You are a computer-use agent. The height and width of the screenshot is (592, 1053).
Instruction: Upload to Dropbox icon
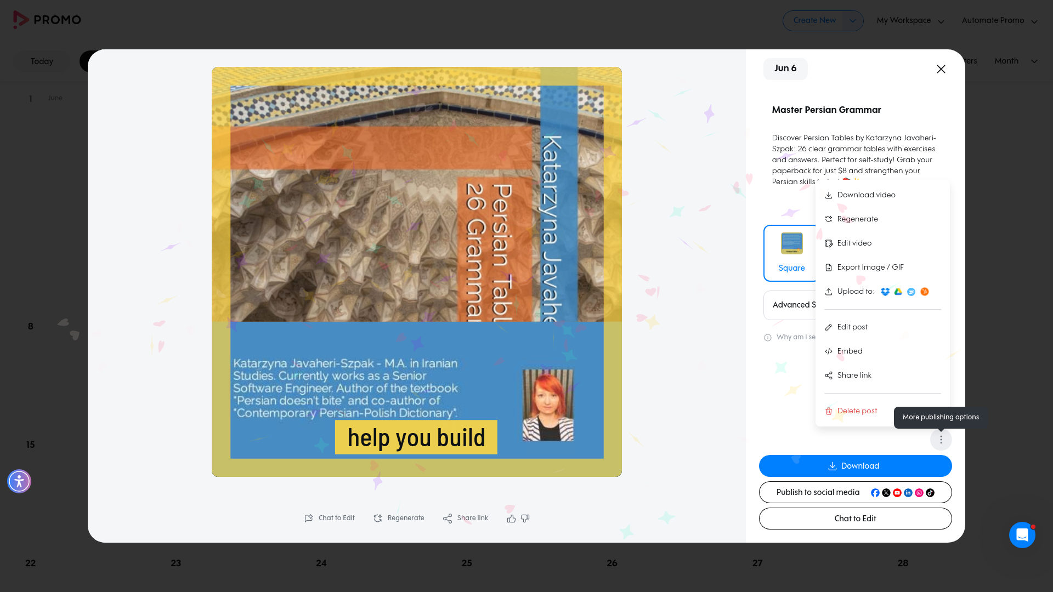click(885, 292)
